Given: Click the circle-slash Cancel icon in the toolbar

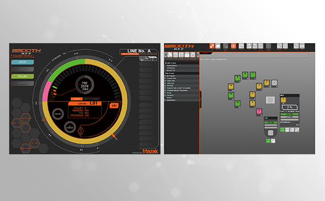Looking at the screenshot, I should click(296, 46).
